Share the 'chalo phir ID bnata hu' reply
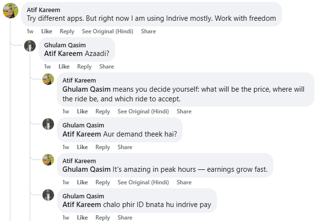325x221 pixels. pos(125,218)
